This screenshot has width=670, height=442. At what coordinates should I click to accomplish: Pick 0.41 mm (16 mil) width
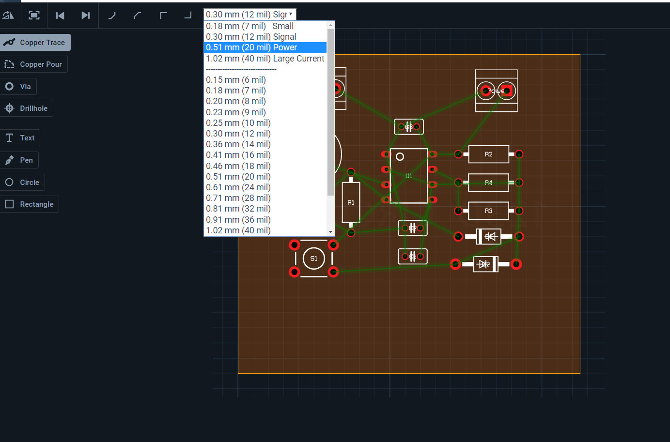coord(265,155)
